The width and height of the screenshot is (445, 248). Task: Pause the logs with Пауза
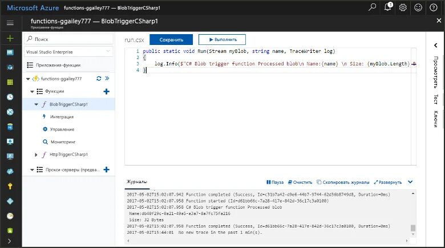point(275,183)
